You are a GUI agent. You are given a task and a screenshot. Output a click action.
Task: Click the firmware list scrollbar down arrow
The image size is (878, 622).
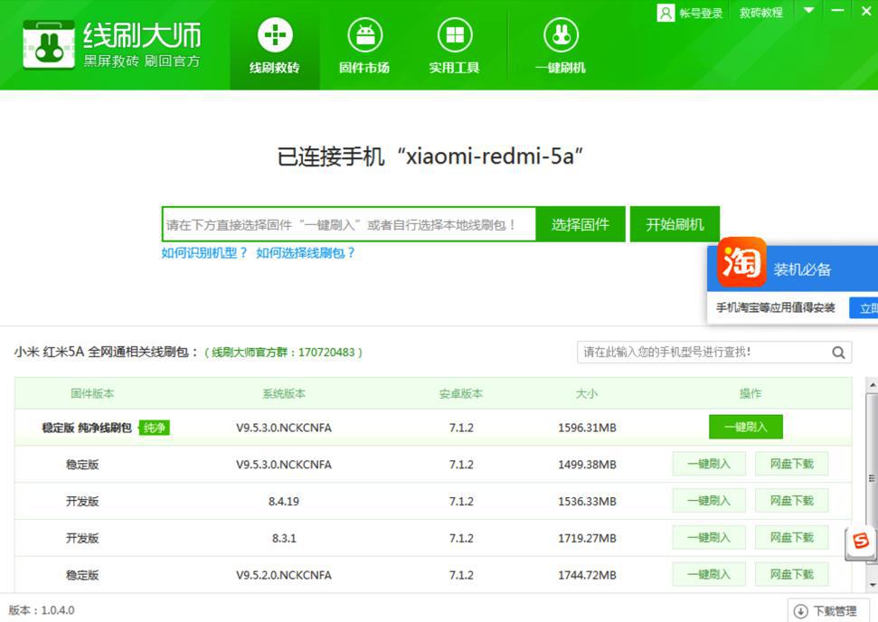pyautogui.click(x=872, y=585)
